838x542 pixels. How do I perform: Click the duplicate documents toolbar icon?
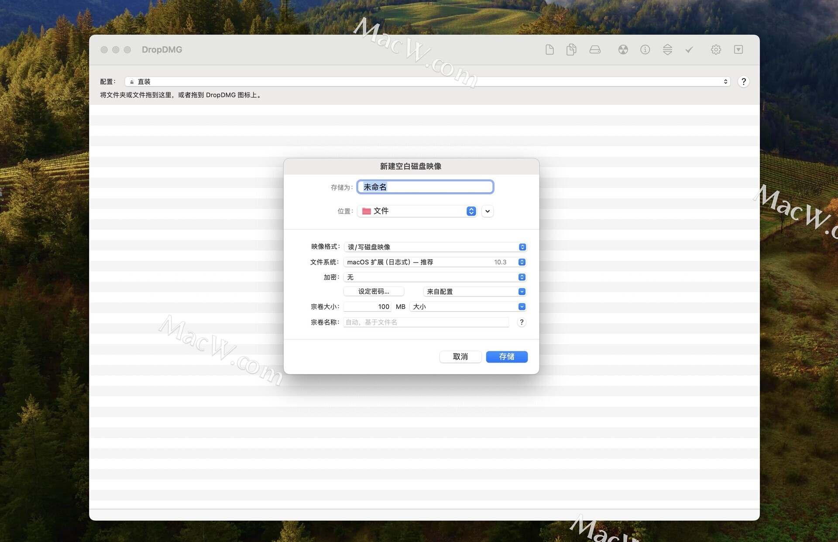point(571,50)
